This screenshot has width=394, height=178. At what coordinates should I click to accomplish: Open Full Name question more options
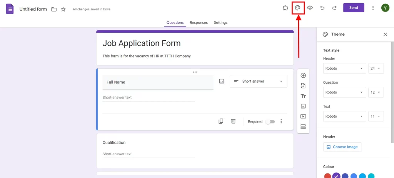281,121
